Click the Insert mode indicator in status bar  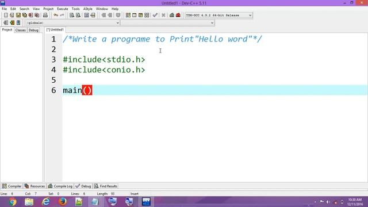pyautogui.click(x=134, y=194)
